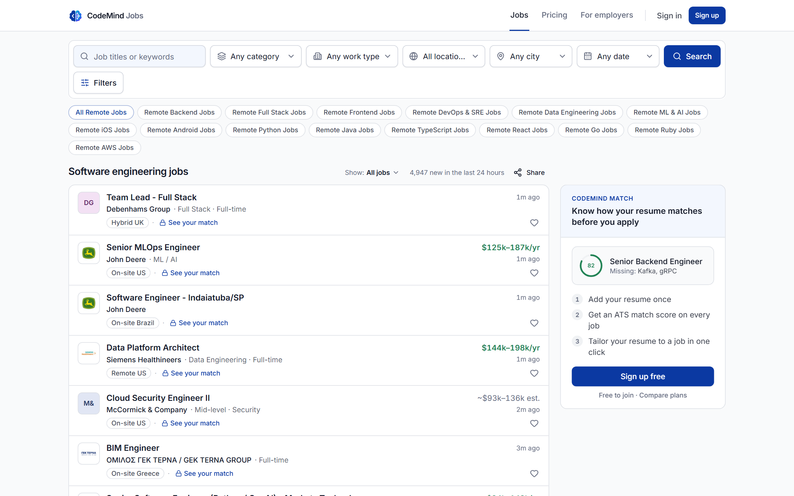Select the Remote Ruby Jobs chip

click(x=664, y=130)
